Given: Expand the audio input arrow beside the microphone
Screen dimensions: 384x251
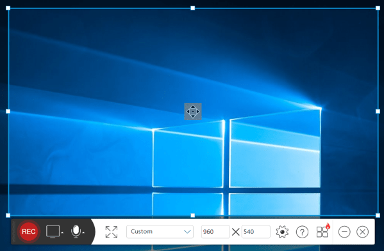Looking at the screenshot, I should 83,232.
